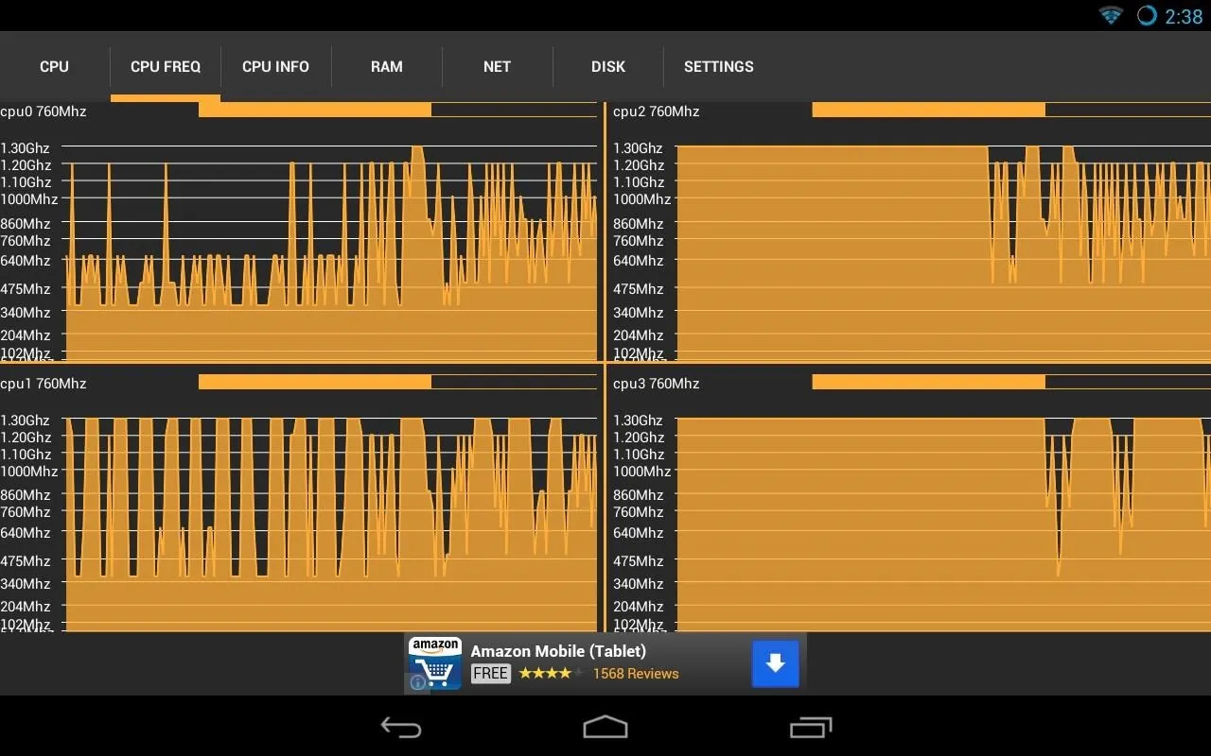Select the CPU FREQ tab
The height and width of the screenshot is (756, 1211).
point(166,67)
